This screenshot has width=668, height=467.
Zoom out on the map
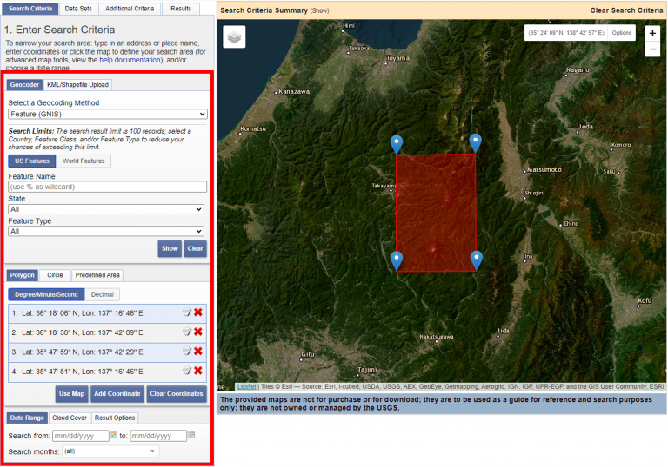[x=652, y=49]
